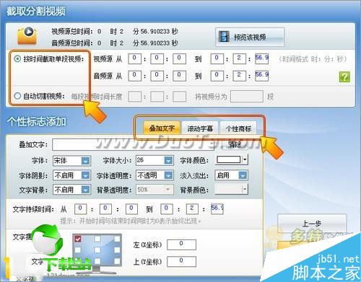This screenshot has height=282, width=361.
Task: Click the 预览该视频 preview button
Action: coord(250,37)
